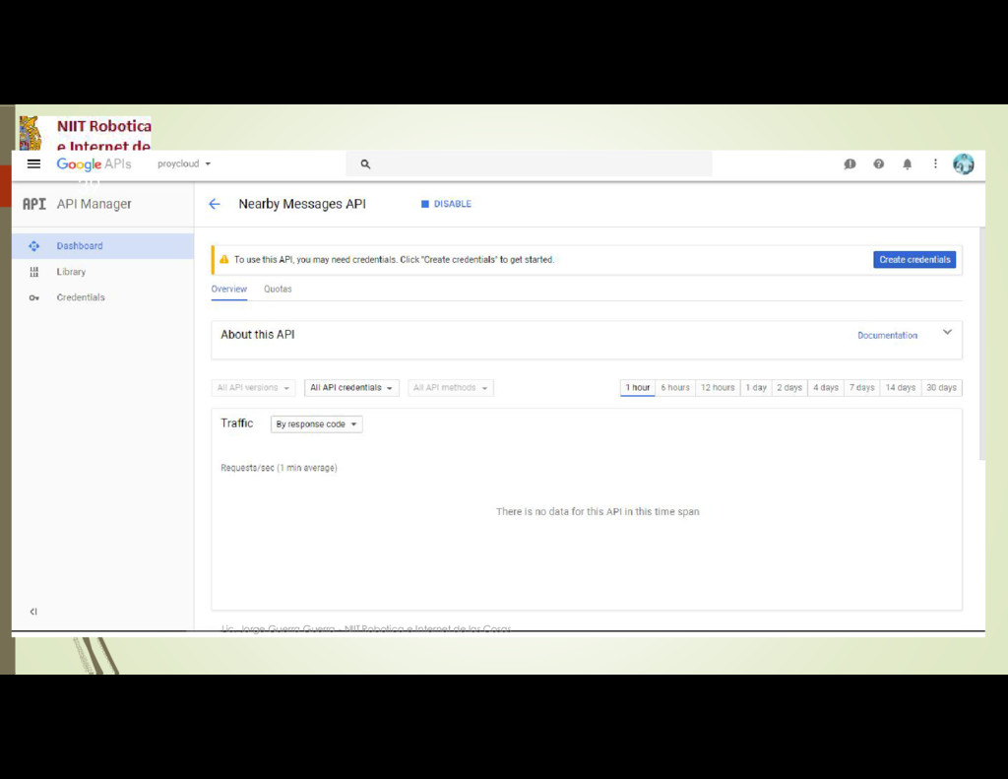Click the Traffic section label
The height and width of the screenshot is (779, 1008).
236,423
